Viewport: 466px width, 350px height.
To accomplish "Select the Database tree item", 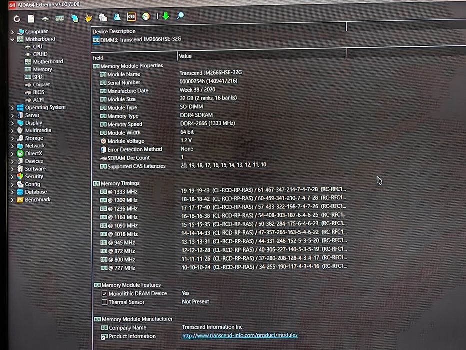I will [x=32, y=192].
